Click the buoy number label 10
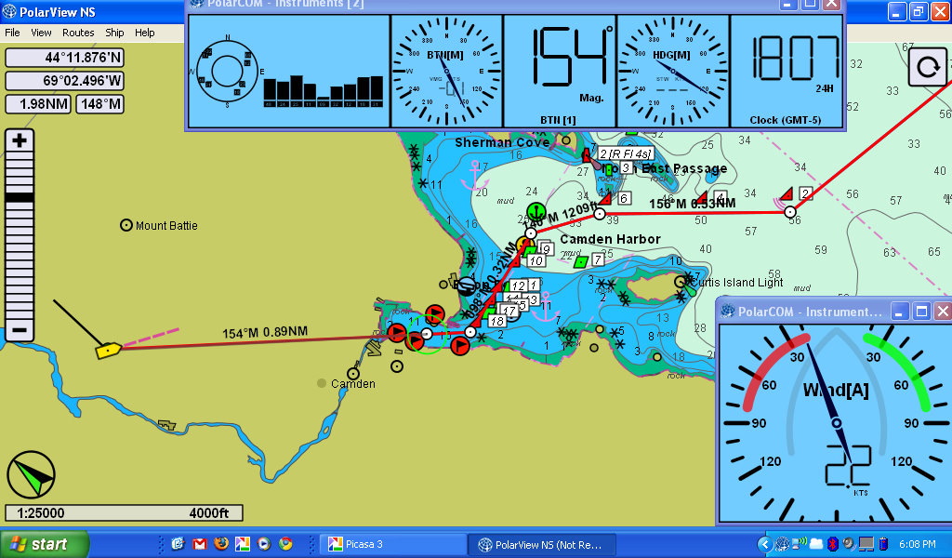Viewport: 952px width, 558px height. (x=535, y=260)
